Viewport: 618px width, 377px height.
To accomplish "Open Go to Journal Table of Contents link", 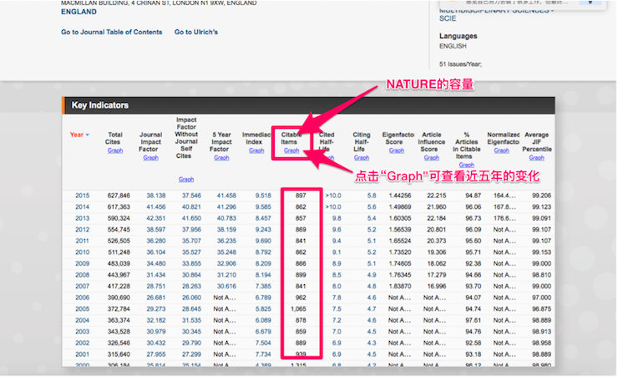I will coord(112,32).
